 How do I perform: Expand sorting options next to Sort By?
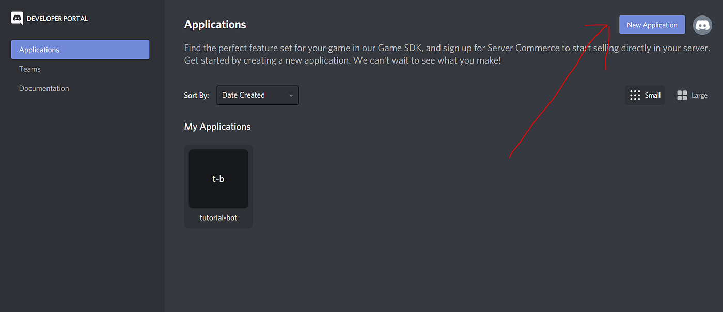[x=257, y=95]
